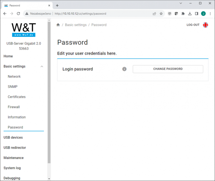Click the W&T logo
The image size is (215, 181).
[x=24, y=30]
